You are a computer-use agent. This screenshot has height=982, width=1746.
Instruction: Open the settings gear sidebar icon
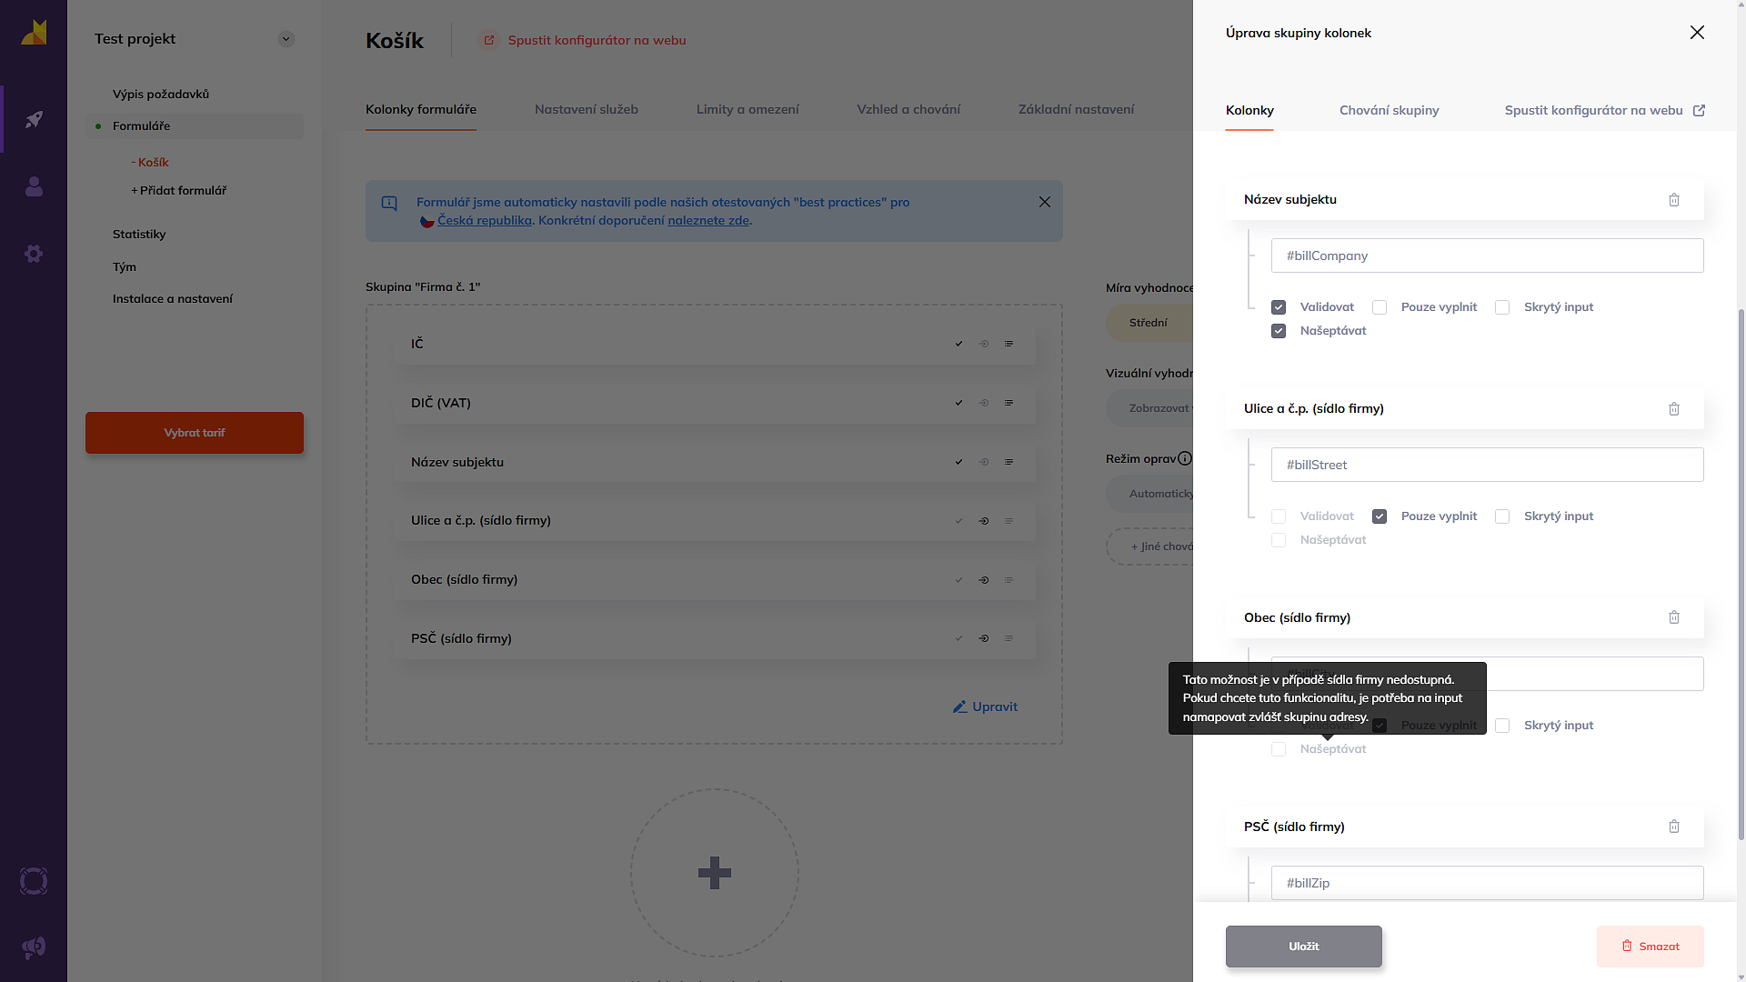(x=34, y=254)
